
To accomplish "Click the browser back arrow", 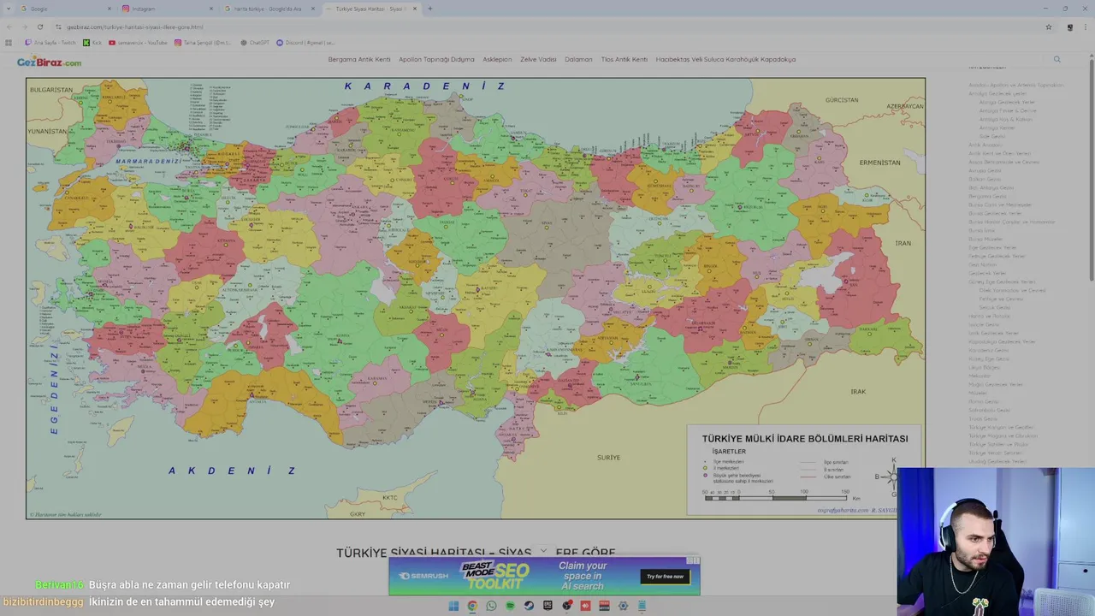I will [x=9, y=27].
